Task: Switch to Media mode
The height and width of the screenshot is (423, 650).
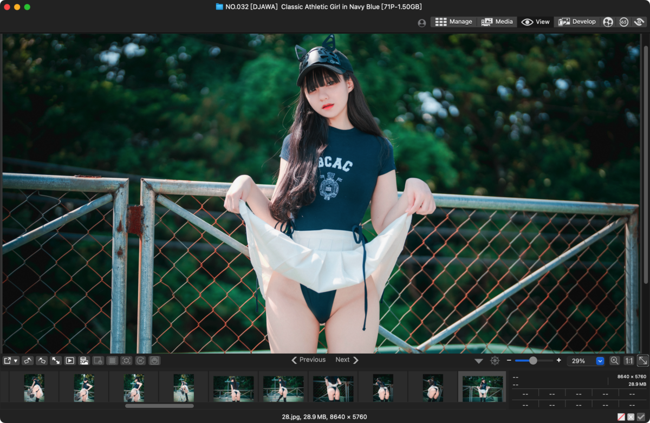Action: [497, 22]
